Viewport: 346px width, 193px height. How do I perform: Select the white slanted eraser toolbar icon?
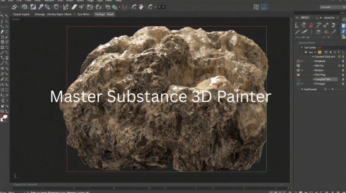tap(74, 7)
